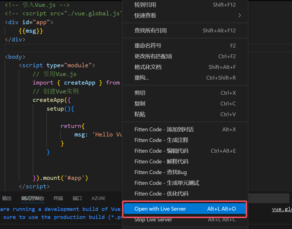Image resolution: width=292 pixels, height=229 pixels.
Task: Choose Fitten Code - 编辑代码
Action: point(185,151)
